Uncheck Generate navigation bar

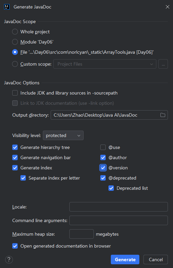[15, 157]
